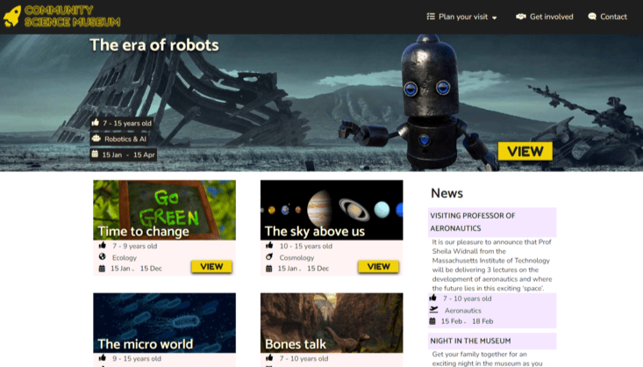Select the Aeronautics category text

(x=463, y=311)
